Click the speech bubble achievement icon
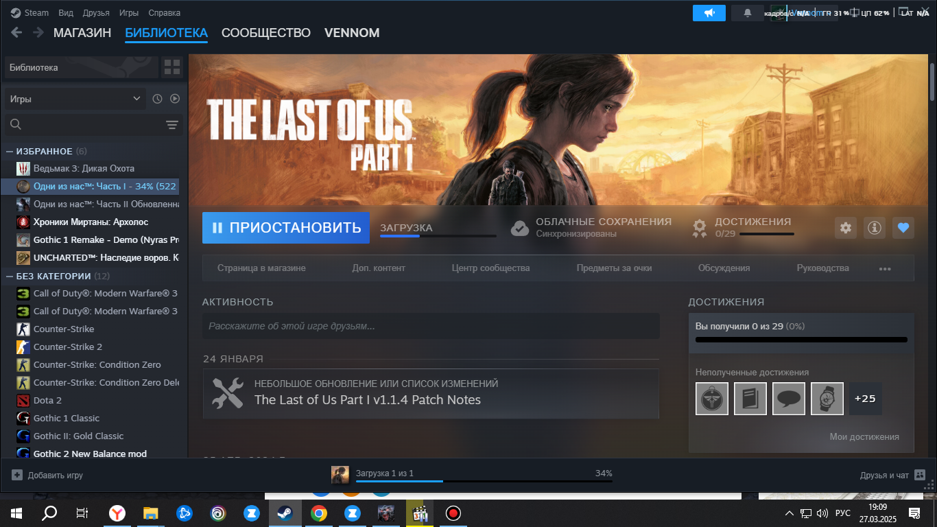 pos(789,398)
